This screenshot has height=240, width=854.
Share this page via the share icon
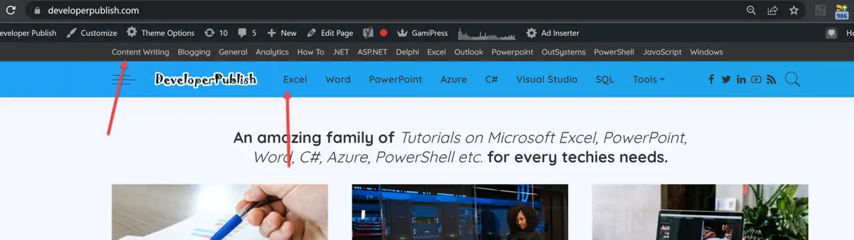coord(773,11)
